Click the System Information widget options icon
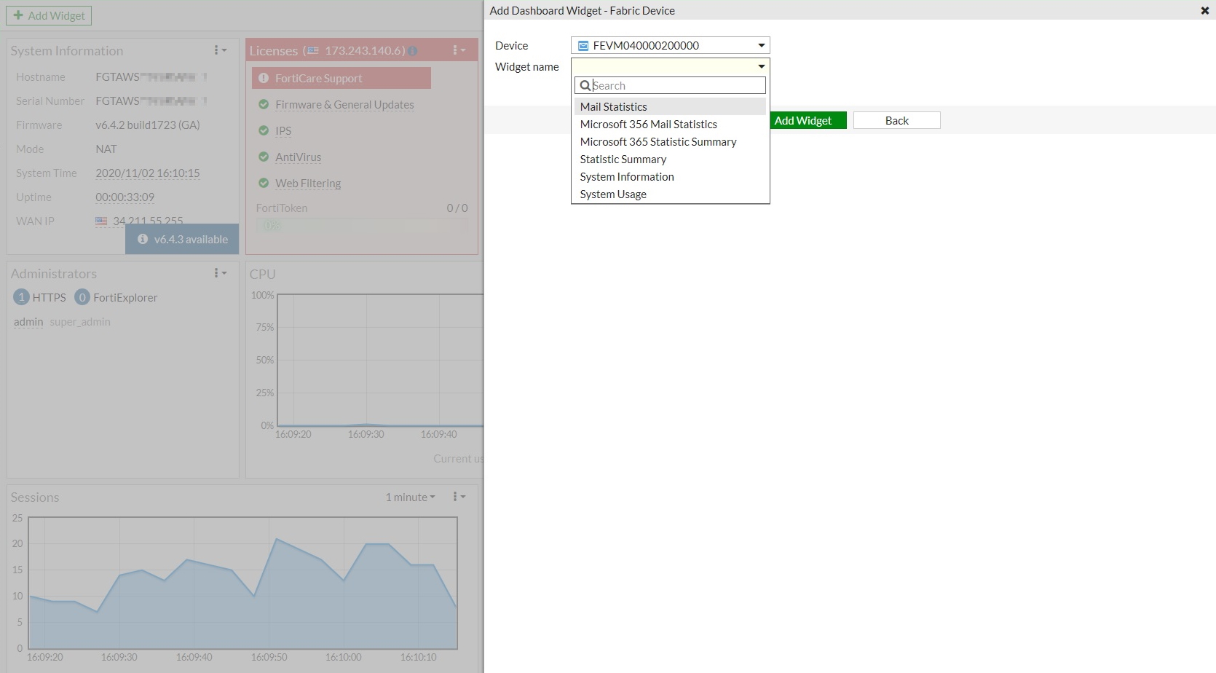This screenshot has height=673, width=1216. point(219,50)
